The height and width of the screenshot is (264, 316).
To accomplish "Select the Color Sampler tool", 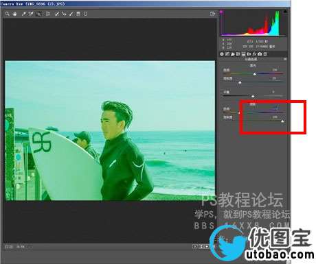I will pos(31,14).
